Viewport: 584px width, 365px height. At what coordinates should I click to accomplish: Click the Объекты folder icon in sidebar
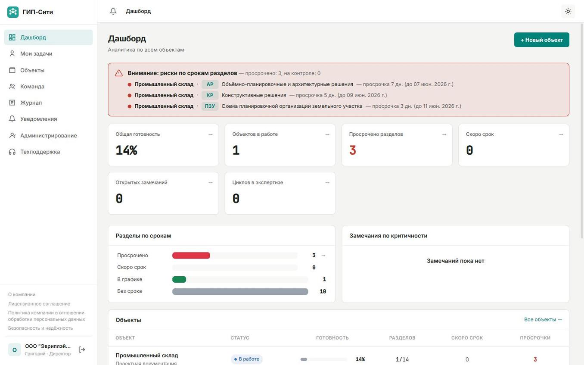coord(12,70)
